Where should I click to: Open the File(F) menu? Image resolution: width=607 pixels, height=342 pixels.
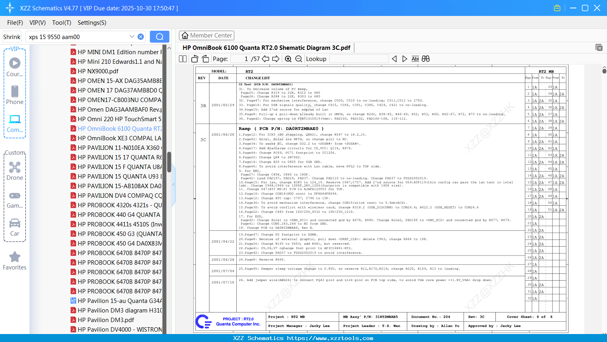15,23
